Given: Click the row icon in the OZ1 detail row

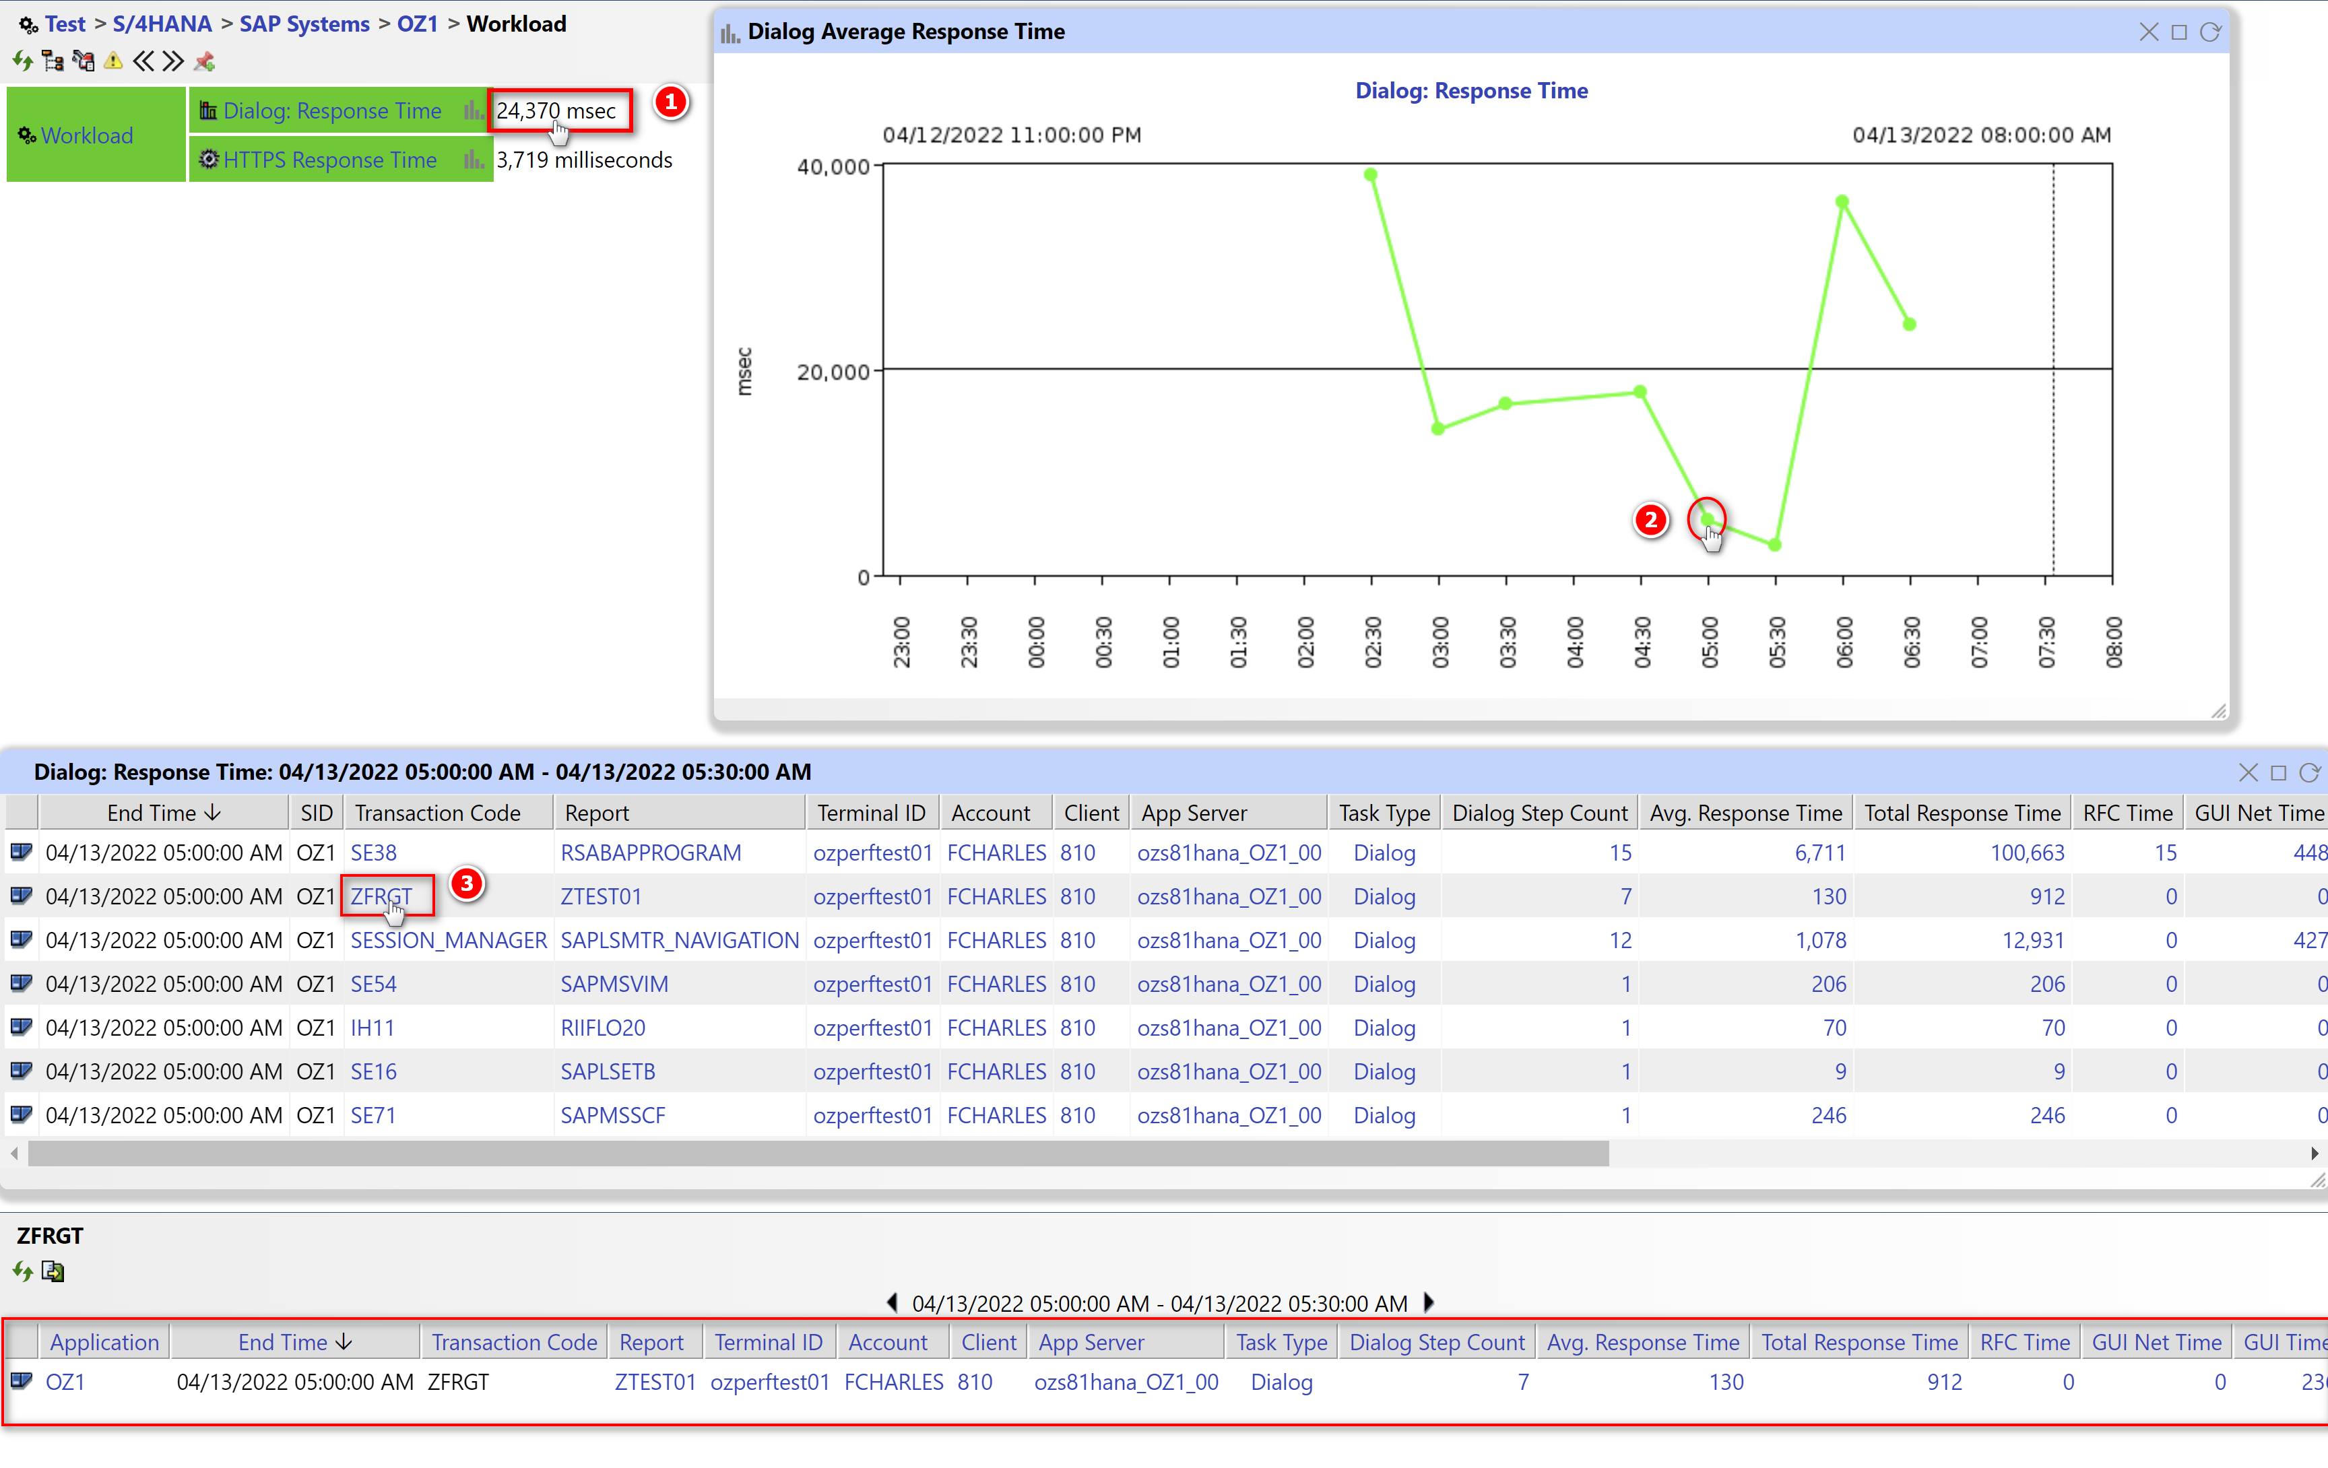Looking at the screenshot, I should [22, 1381].
